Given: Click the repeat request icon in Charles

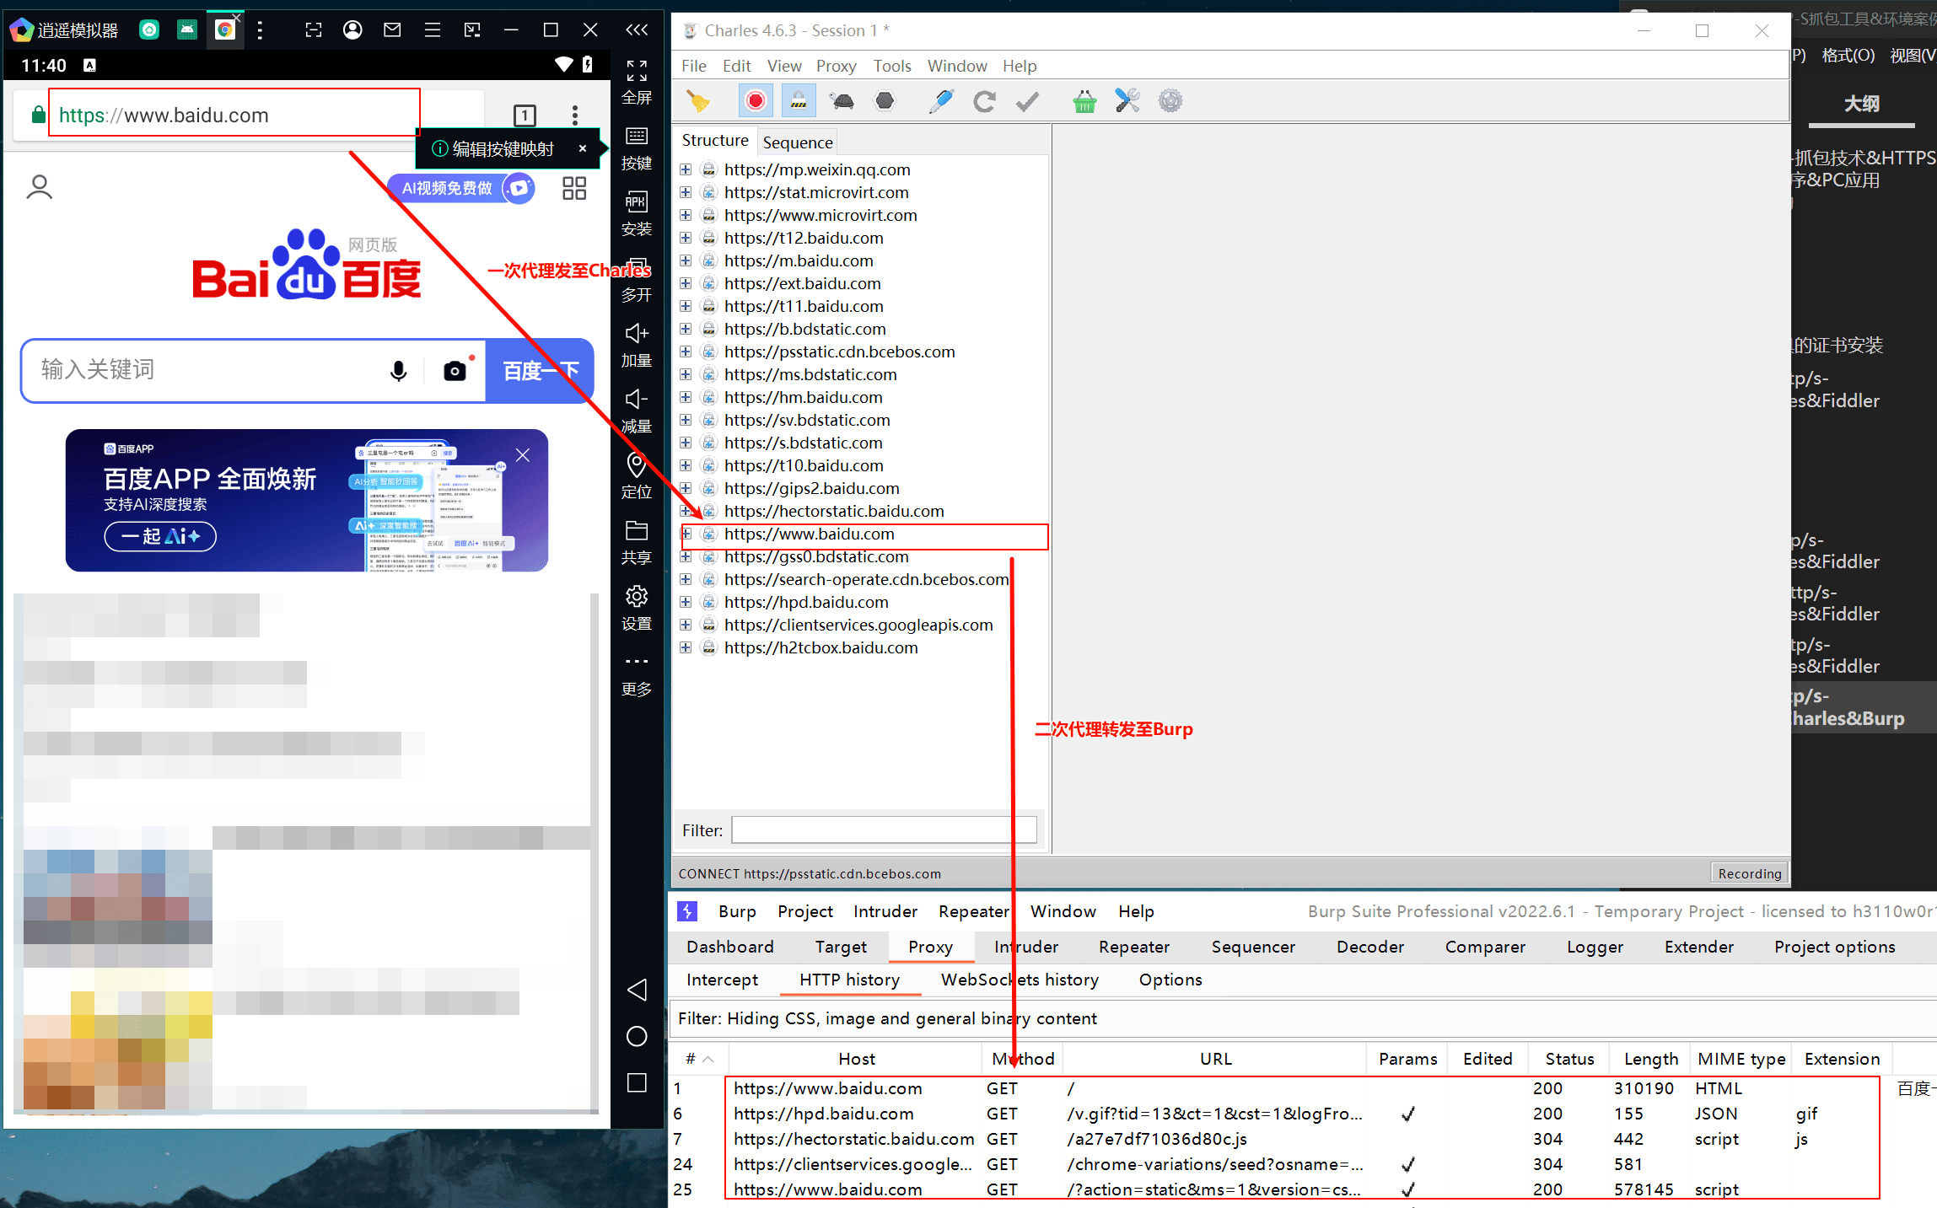Looking at the screenshot, I should pyautogui.click(x=984, y=102).
